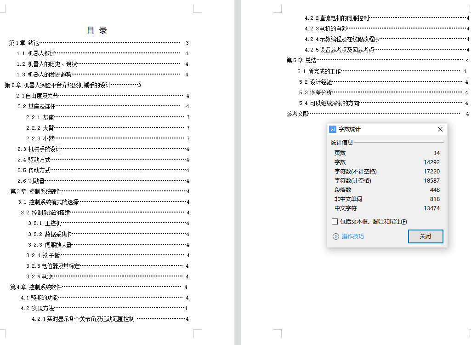The image size is (471, 345).
Task: Click the 字数 value 14292
Action: [431, 162]
